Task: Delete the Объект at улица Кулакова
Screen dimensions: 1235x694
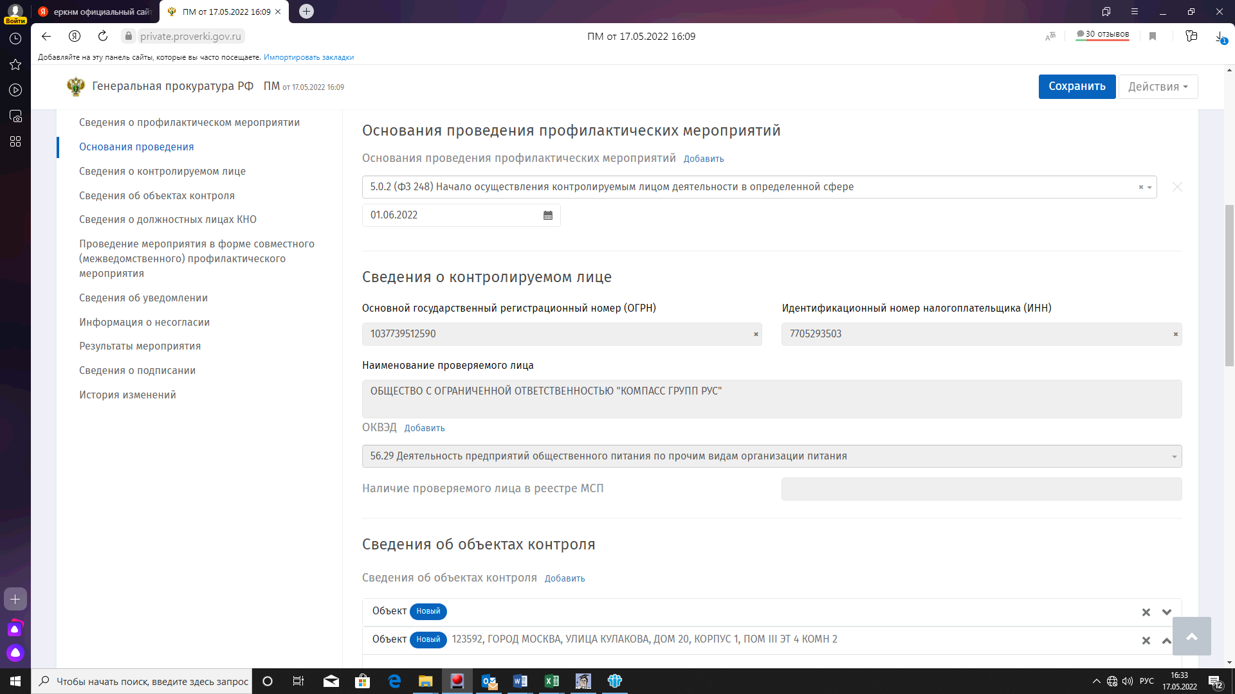Action: [x=1146, y=641]
